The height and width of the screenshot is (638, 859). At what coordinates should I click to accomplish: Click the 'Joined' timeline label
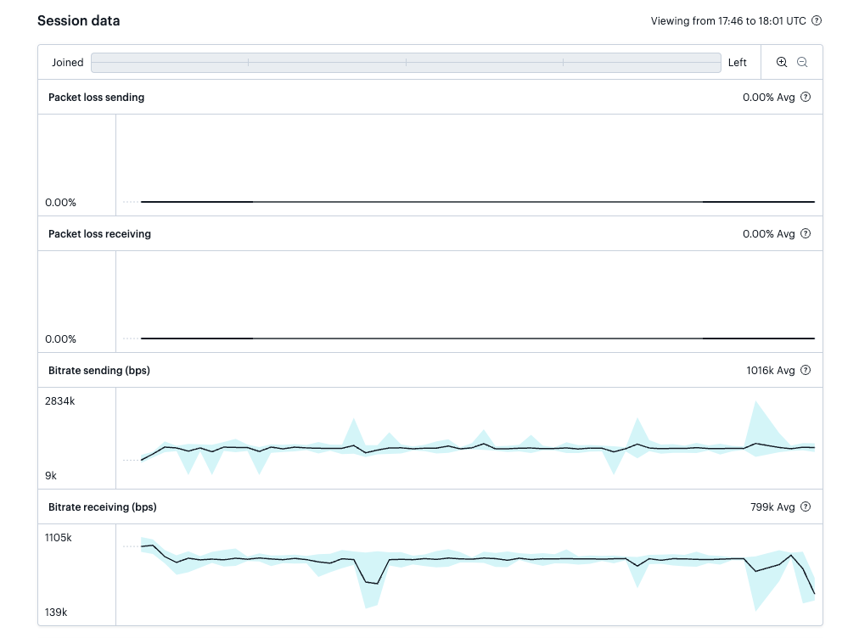point(67,63)
